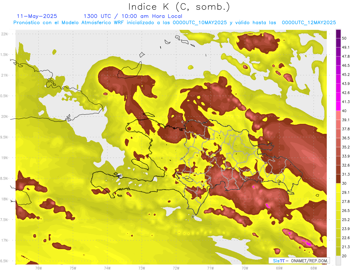Click the "25.2" color scale value

click(x=346, y=220)
